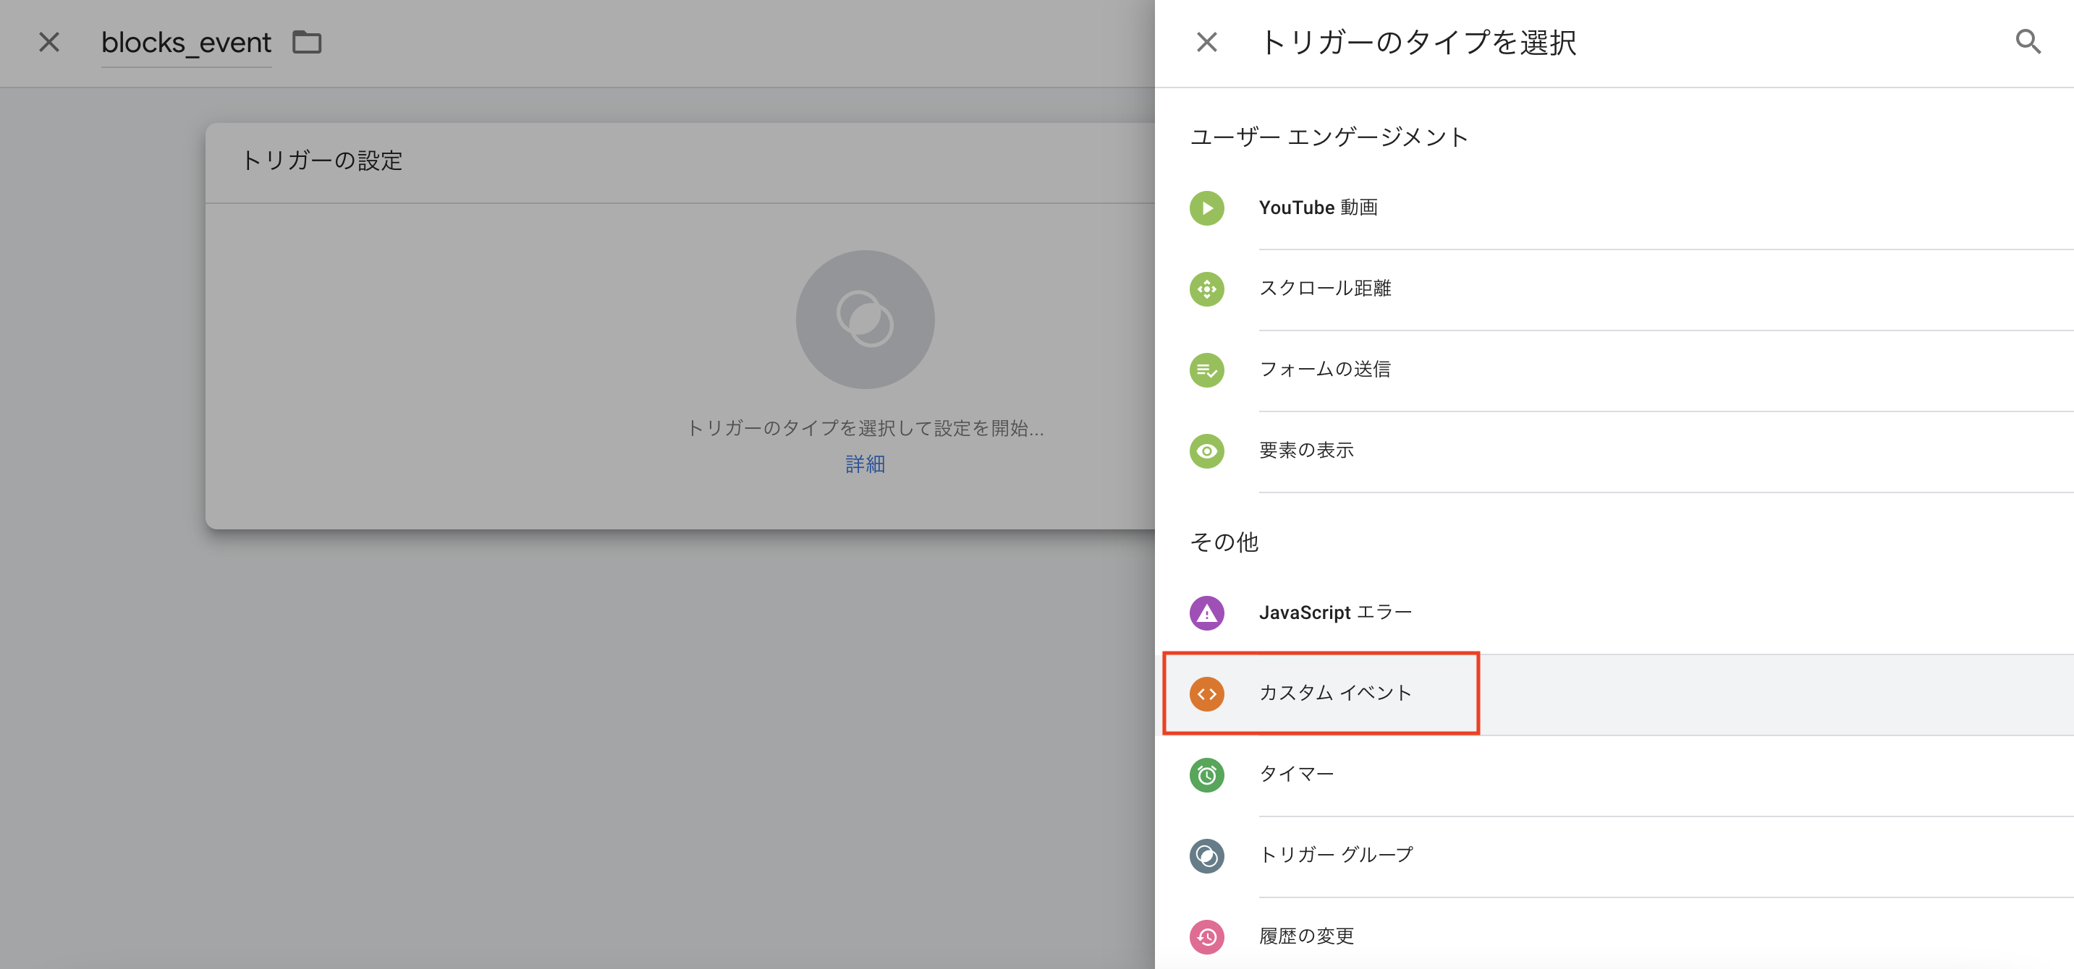The image size is (2074, 969).
Task: Click the トリガーのタイプを選択 panel title
Action: pyautogui.click(x=1417, y=42)
